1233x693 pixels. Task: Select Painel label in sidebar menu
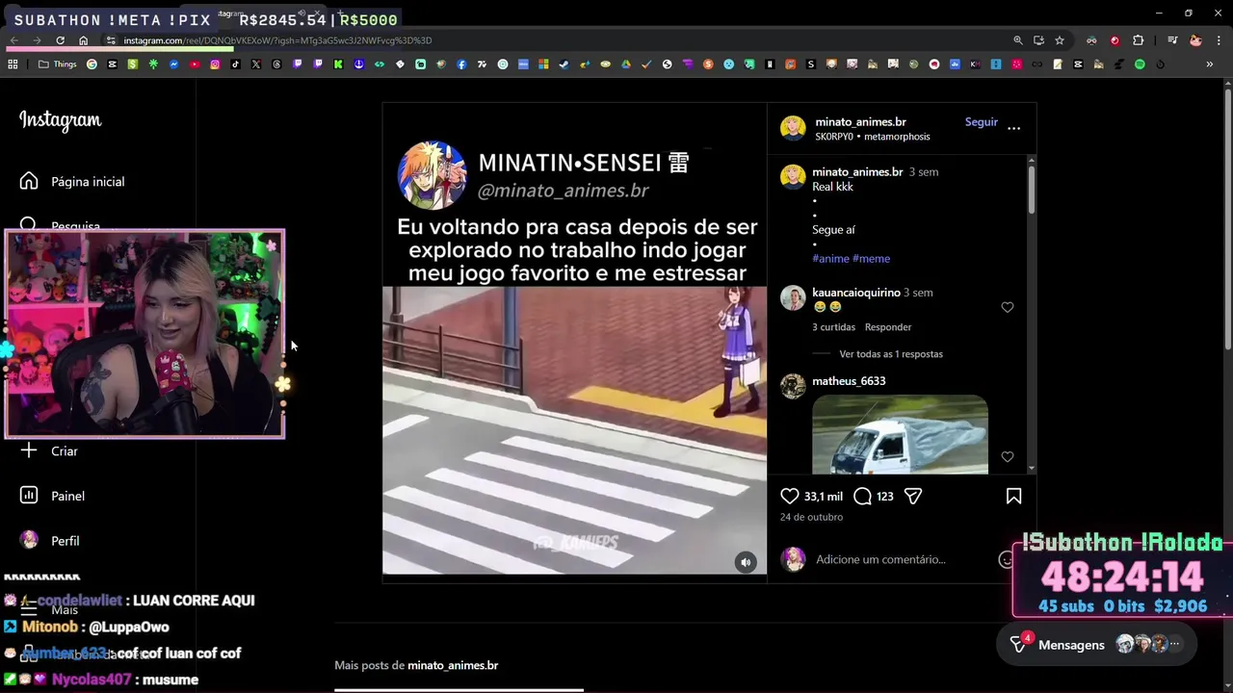pos(67,496)
